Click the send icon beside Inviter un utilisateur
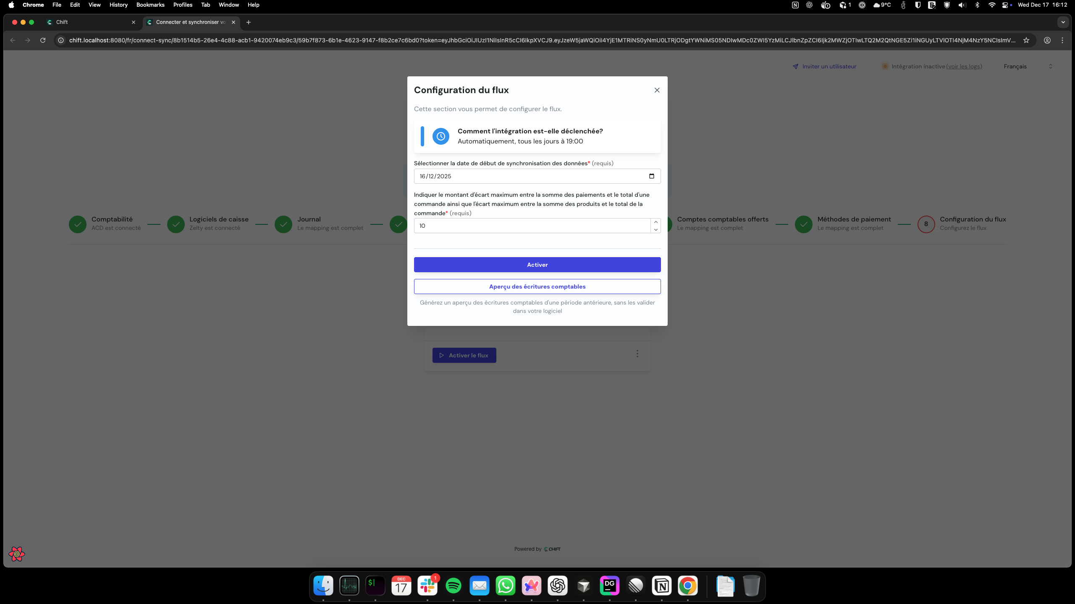The image size is (1075, 604). coord(796,66)
